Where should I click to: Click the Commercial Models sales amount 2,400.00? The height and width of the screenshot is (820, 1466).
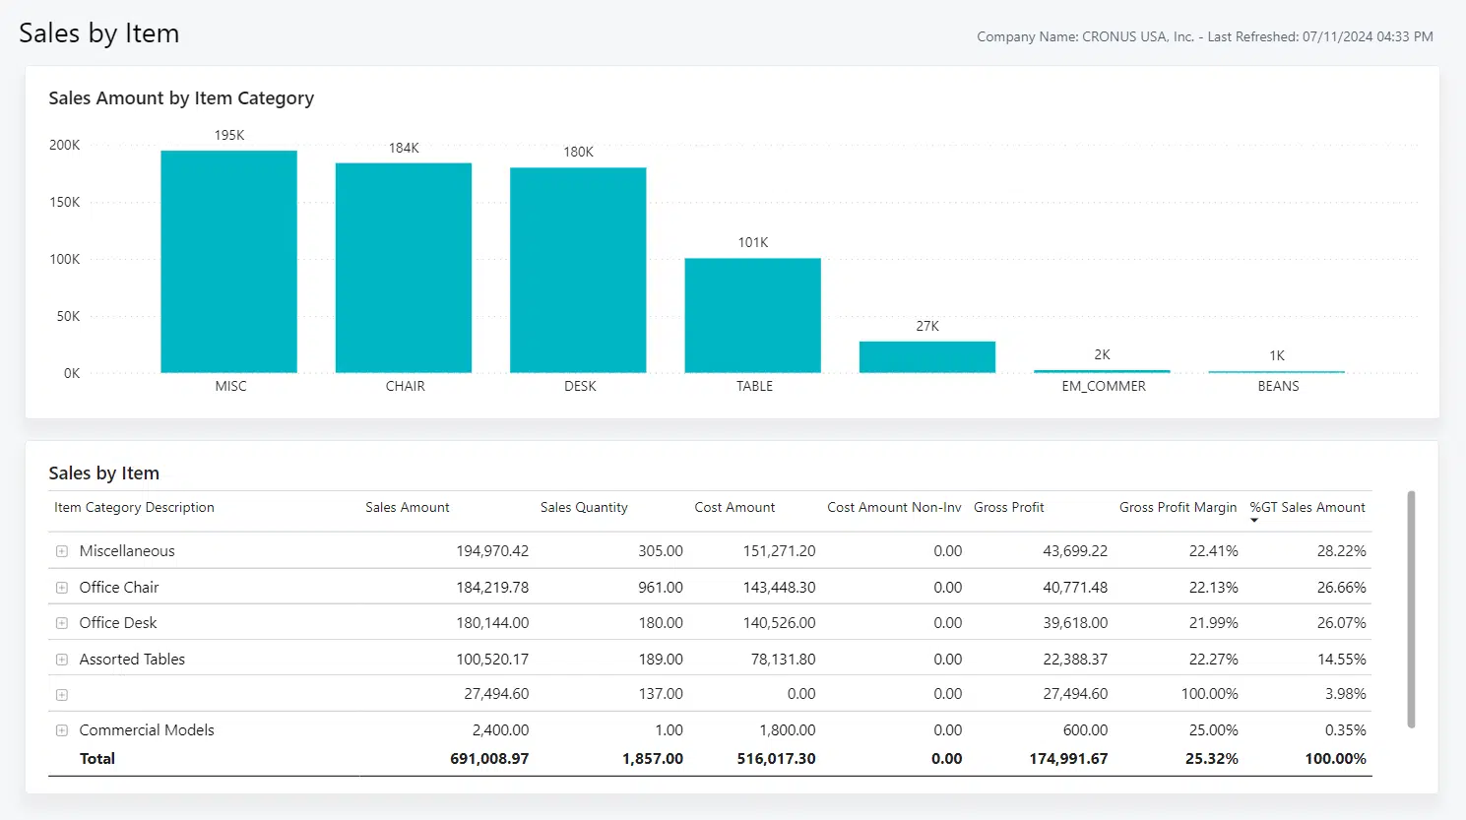[500, 730]
